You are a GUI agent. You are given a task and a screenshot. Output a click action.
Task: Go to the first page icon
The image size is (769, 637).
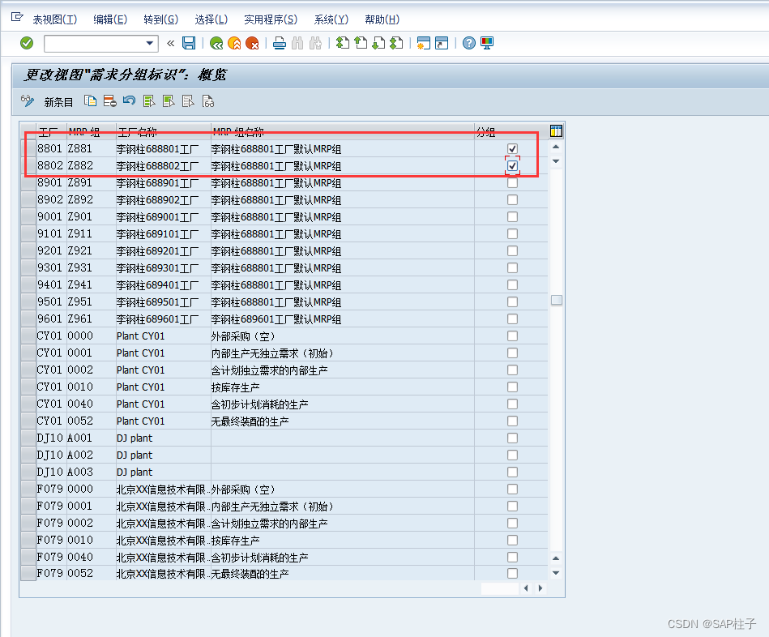342,43
